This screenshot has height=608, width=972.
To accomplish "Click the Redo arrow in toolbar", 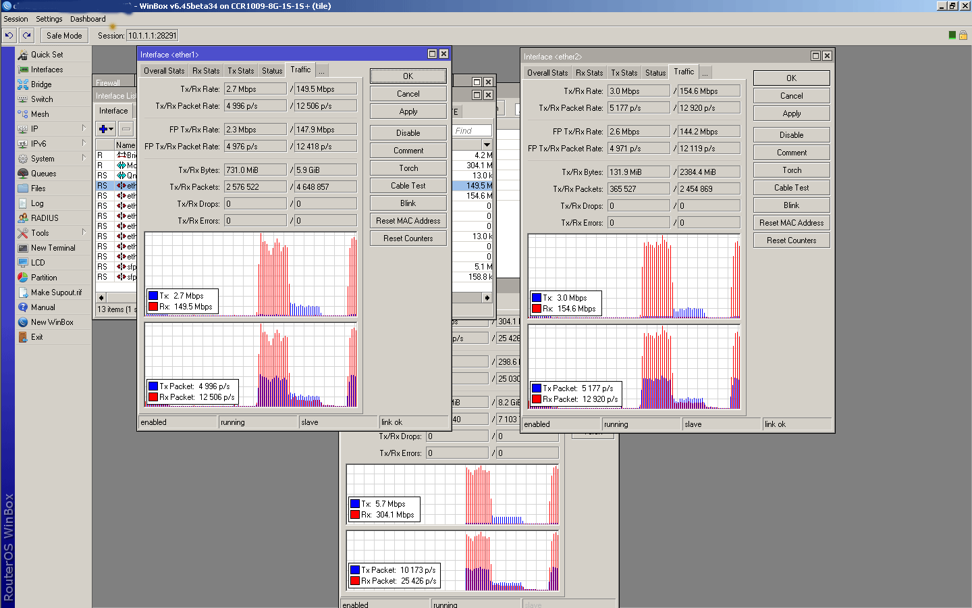I will point(26,35).
